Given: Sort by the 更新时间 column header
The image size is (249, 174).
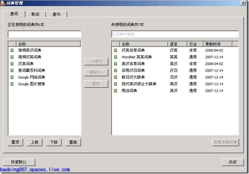Looking at the screenshot, I should 218,44.
